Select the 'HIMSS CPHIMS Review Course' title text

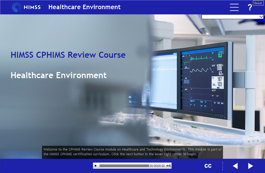(68, 55)
